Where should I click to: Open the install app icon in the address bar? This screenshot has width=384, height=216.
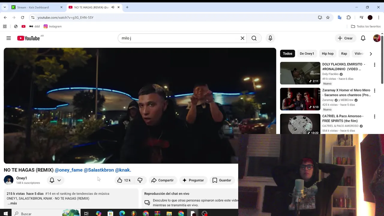pyautogui.click(x=320, y=17)
